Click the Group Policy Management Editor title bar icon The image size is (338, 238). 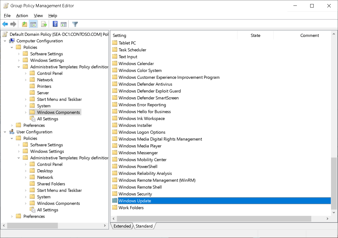click(6, 5)
